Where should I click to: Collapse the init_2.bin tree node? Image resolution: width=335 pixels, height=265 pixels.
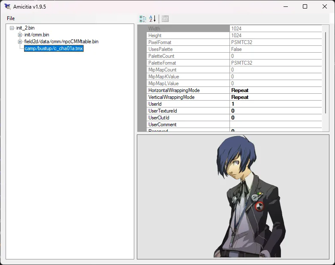coord(12,28)
